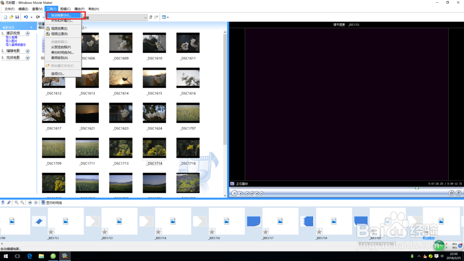This screenshot has height=261, width=464.
Task: Save the project with the floppy icon
Action: tap(17, 17)
